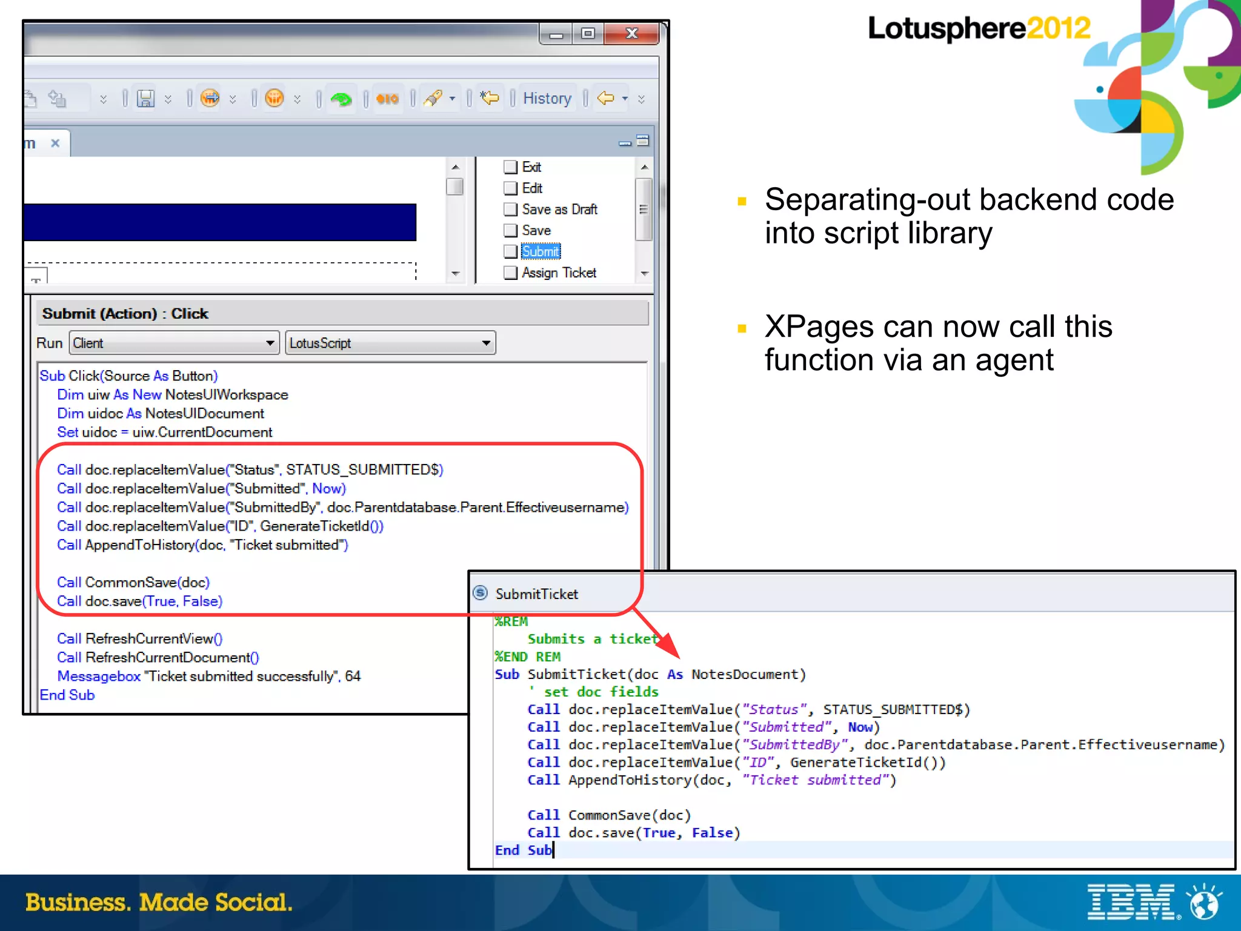Select the highlighter pen tool icon

[x=433, y=98]
